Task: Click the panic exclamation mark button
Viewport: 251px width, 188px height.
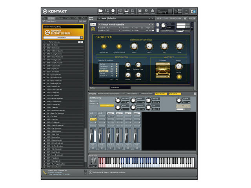Action: coord(170,11)
